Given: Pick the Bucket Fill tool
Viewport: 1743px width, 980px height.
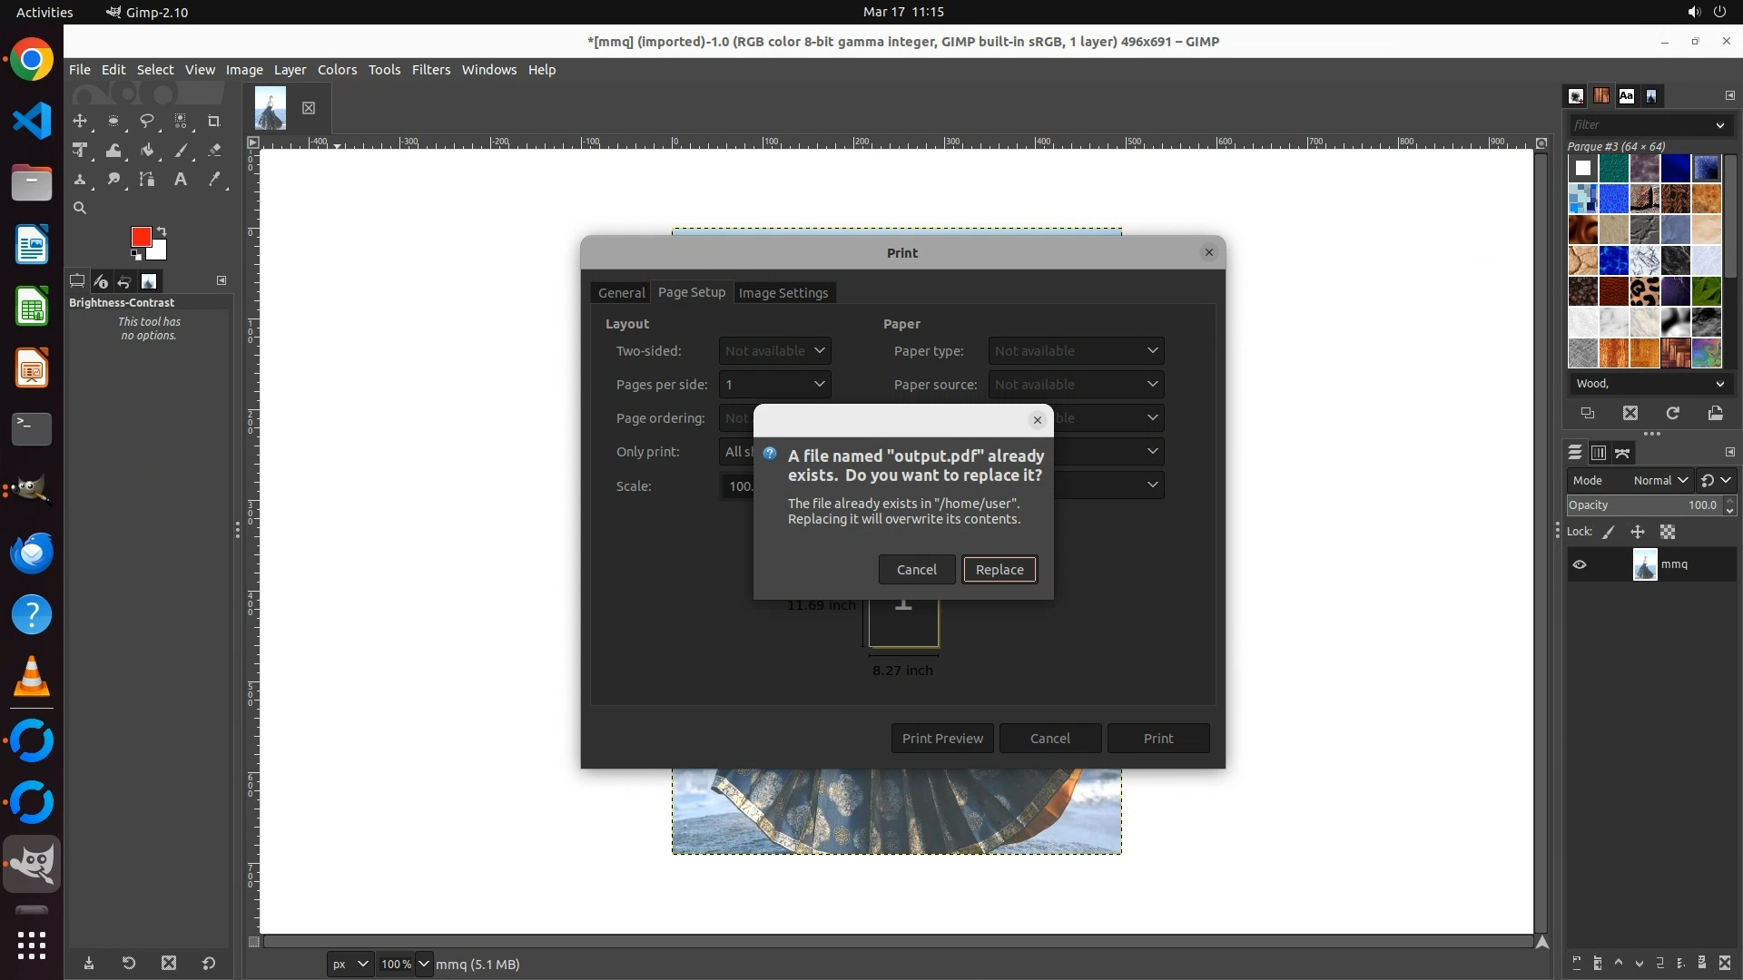Looking at the screenshot, I should pyautogui.click(x=146, y=151).
